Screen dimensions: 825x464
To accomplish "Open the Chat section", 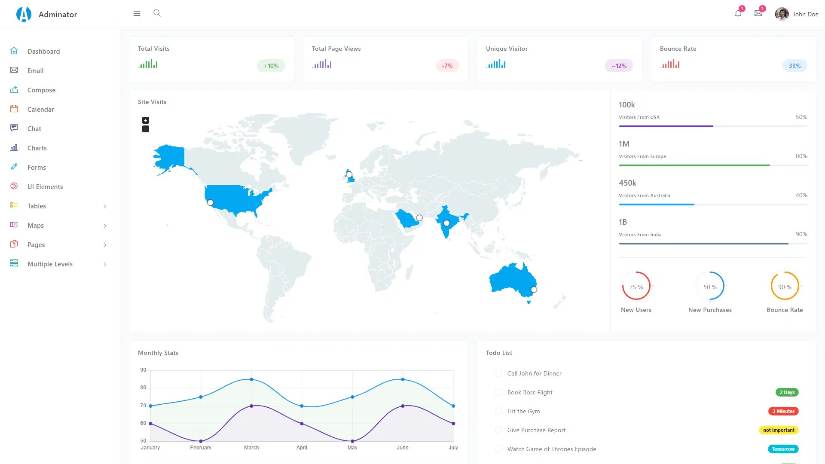I will tap(34, 128).
